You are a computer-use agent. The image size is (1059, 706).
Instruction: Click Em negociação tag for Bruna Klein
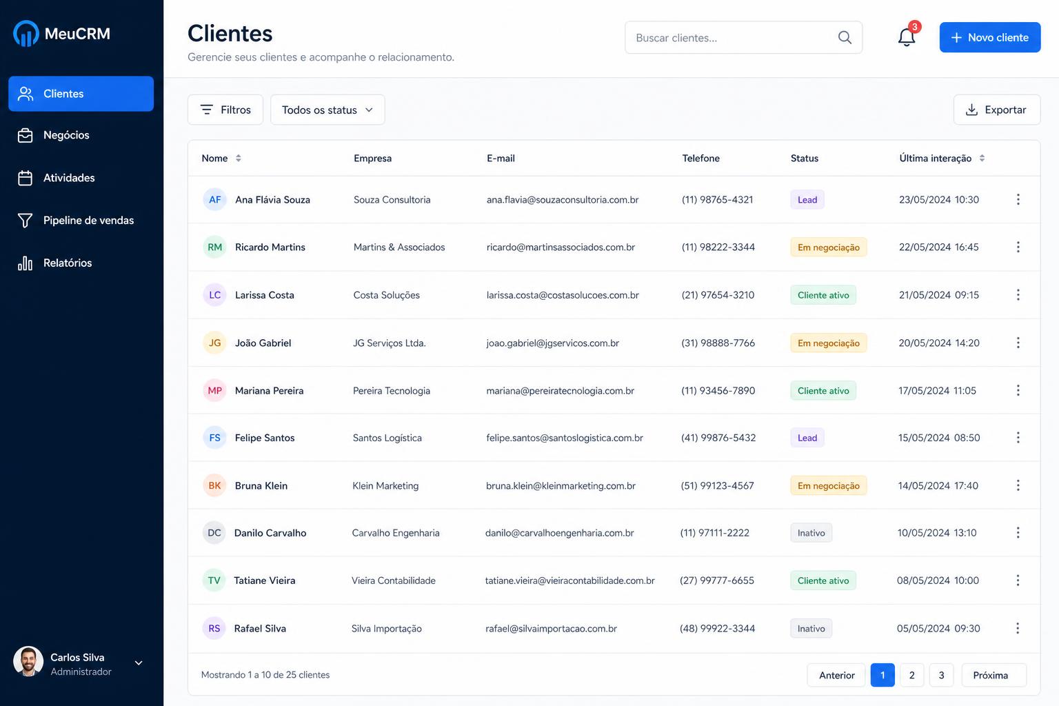[828, 485]
